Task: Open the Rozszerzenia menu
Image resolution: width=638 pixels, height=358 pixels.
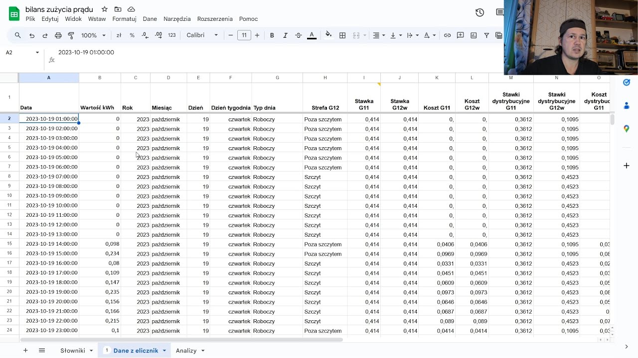Action: [215, 19]
